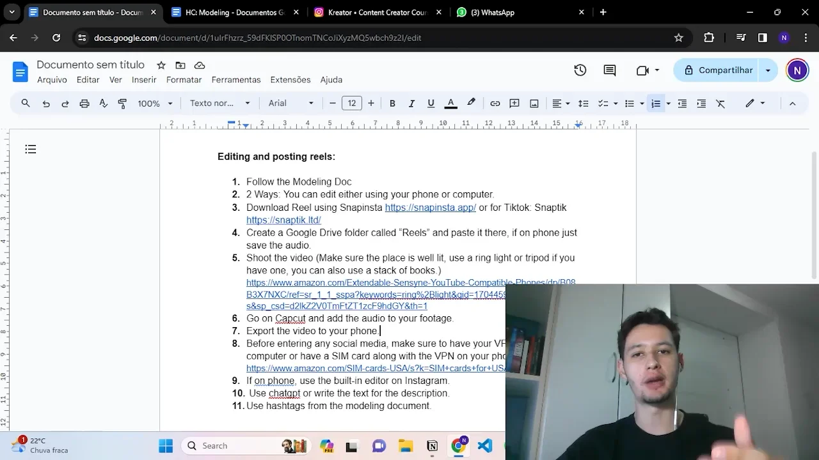Open the Arial font dropdown
The height and width of the screenshot is (460, 819).
click(291, 103)
